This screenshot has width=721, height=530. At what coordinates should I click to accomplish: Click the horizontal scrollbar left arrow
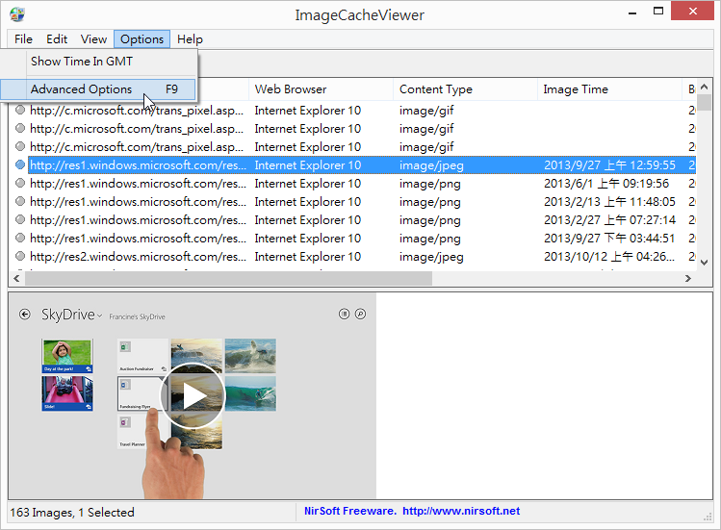click(x=16, y=278)
